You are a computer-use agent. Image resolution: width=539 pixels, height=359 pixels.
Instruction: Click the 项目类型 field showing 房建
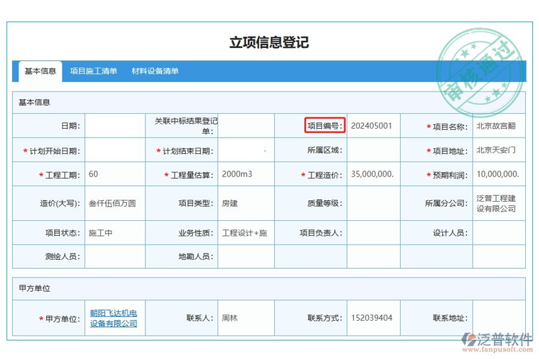[x=246, y=203]
